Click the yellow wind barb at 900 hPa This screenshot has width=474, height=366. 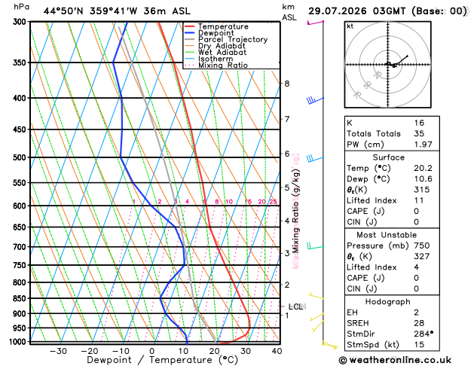point(317,317)
